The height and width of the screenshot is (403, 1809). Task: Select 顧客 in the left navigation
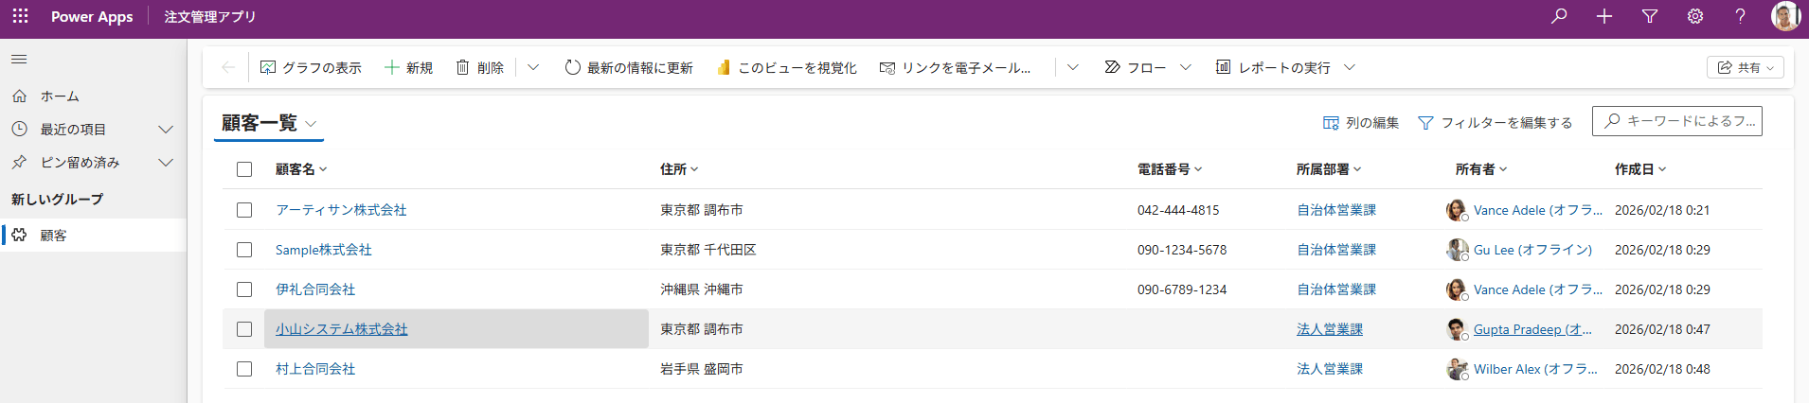tap(53, 236)
